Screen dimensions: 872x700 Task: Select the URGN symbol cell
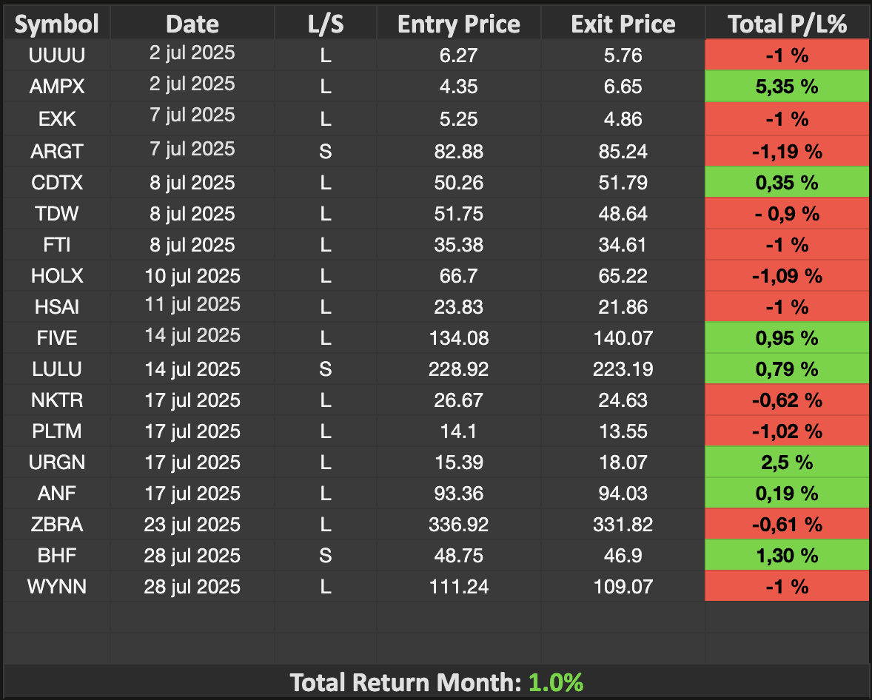coord(57,462)
